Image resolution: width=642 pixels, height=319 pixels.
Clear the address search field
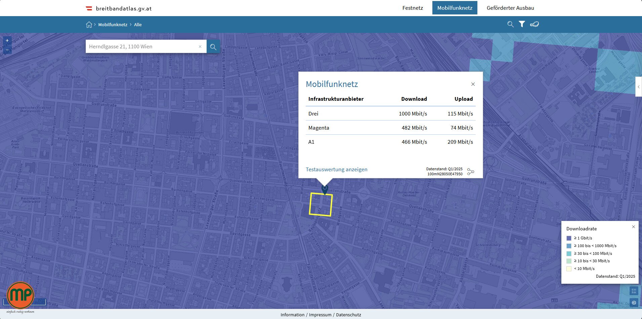(x=200, y=47)
